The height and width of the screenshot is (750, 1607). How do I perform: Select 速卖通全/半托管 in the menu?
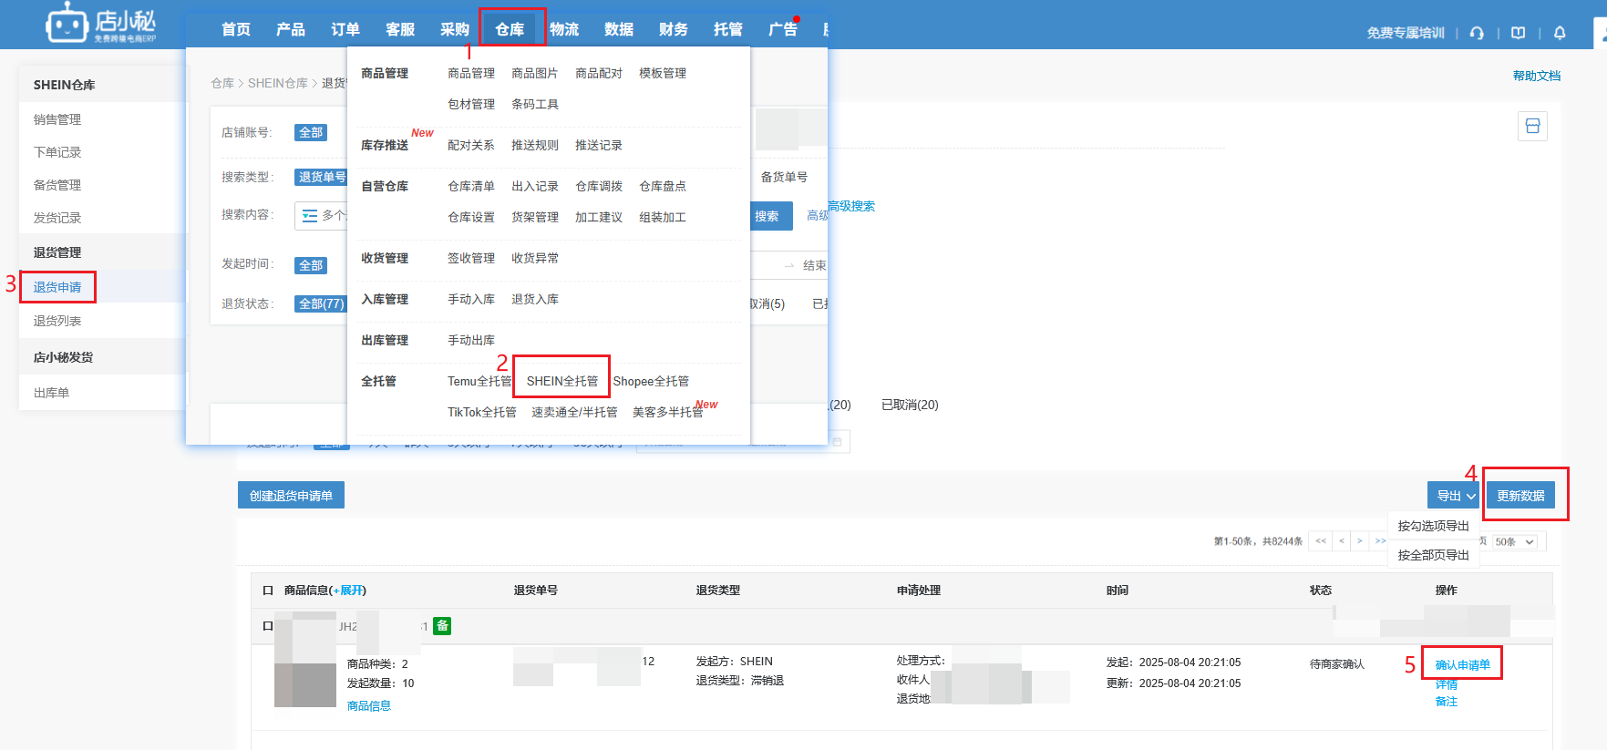pos(574,412)
